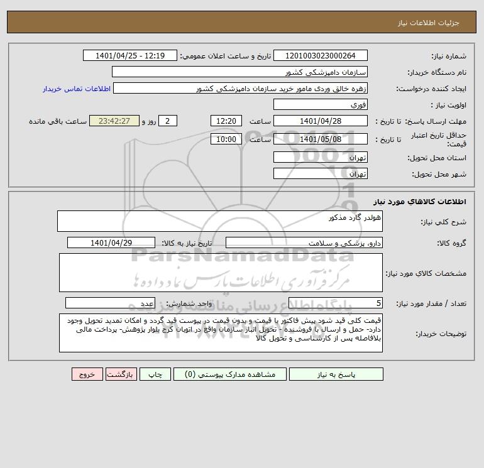Click the delivery province field 'تهران'
Screen dimensions: 484x468
pos(321,157)
